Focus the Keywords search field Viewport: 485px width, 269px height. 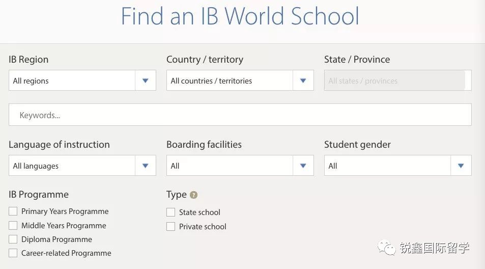click(240, 115)
